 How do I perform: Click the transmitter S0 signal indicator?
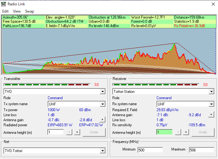(97, 85)
